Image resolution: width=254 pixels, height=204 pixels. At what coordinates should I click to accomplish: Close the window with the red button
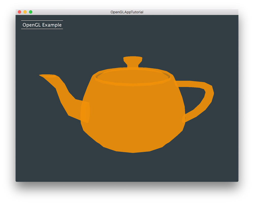(x=20, y=12)
